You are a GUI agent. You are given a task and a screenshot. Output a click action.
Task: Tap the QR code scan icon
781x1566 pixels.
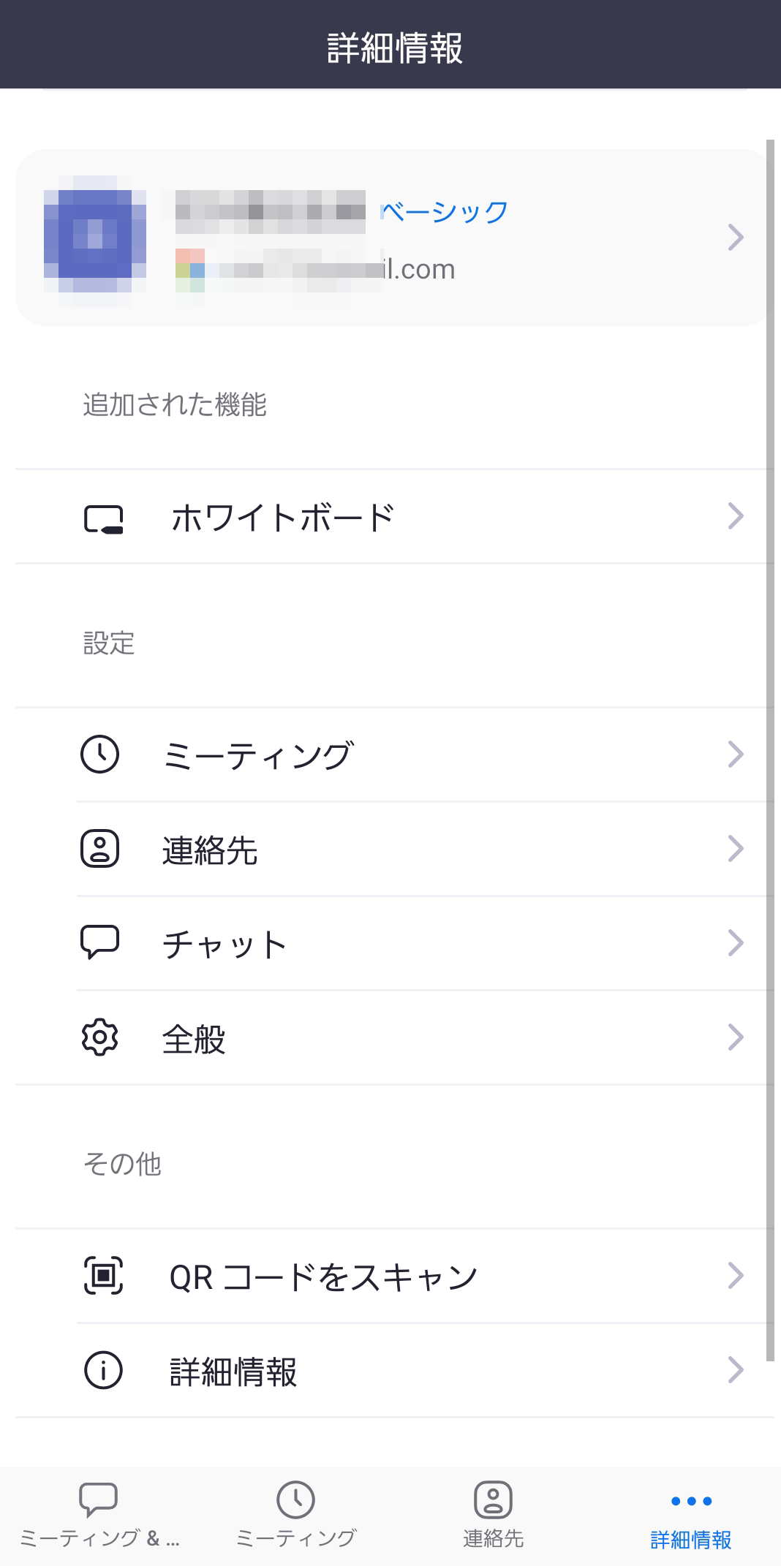pyautogui.click(x=103, y=1276)
